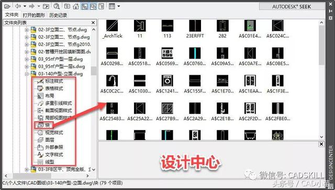Viewport: 335px width, 190px height.
Task: Click the palette properties icon
Action: coord(330,18)
